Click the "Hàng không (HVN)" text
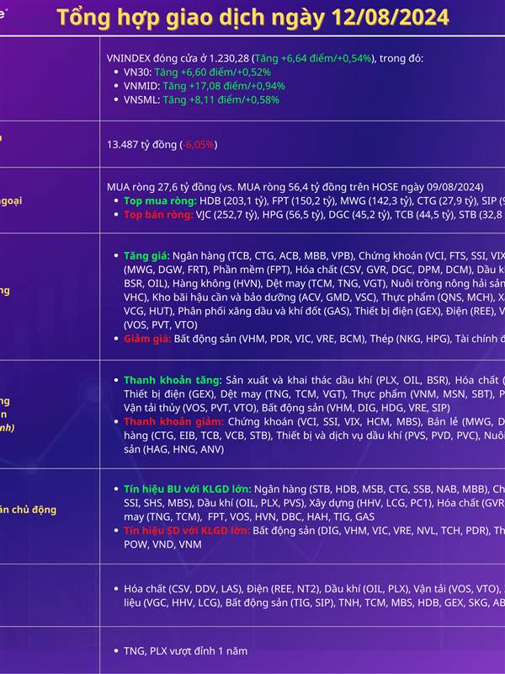 tap(218, 283)
